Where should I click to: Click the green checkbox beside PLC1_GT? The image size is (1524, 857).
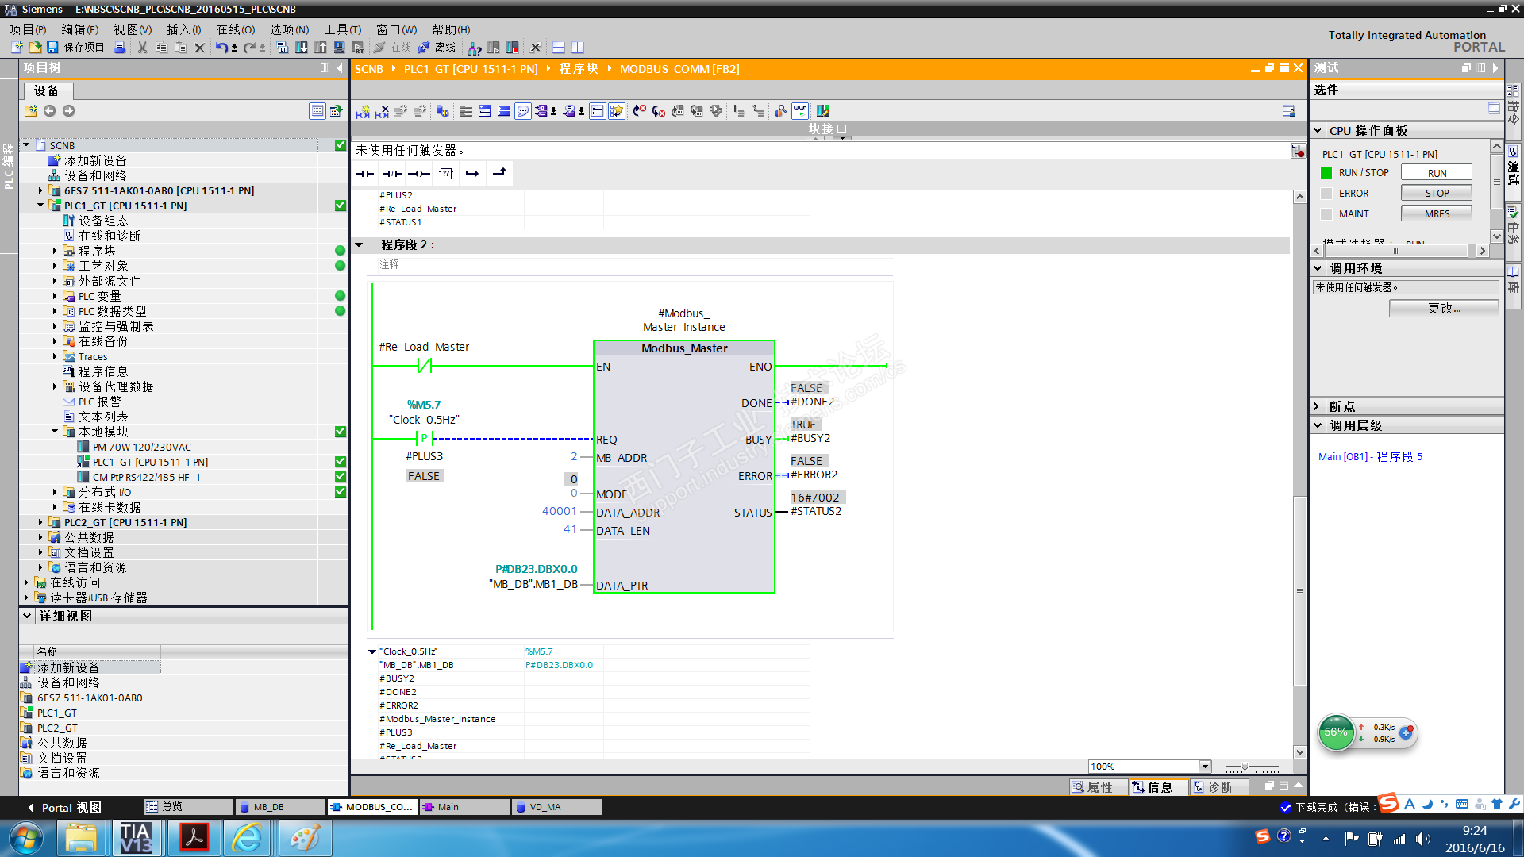341,206
